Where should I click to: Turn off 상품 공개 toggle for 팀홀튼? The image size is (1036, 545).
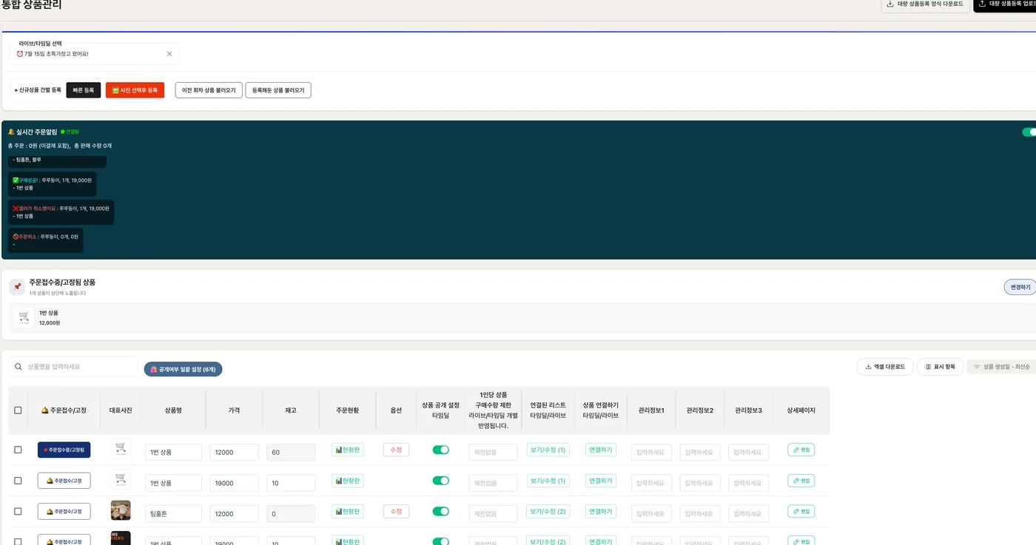coord(440,511)
